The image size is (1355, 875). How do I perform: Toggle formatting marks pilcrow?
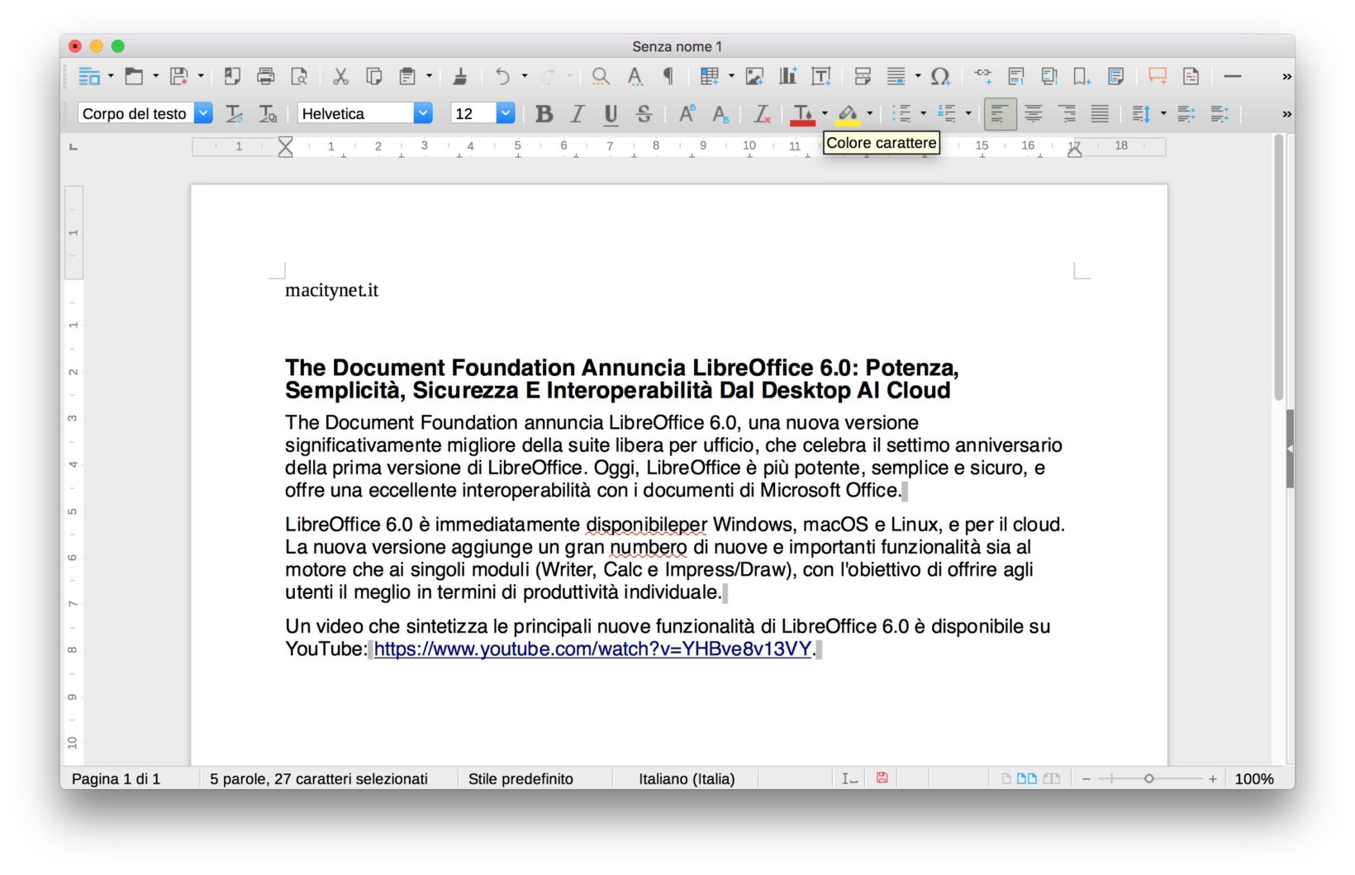click(x=668, y=77)
